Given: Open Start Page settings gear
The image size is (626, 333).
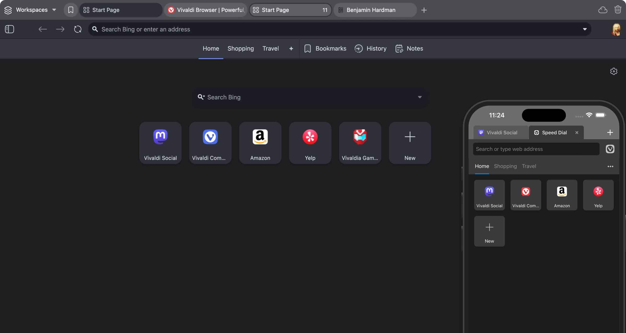Looking at the screenshot, I should (613, 71).
